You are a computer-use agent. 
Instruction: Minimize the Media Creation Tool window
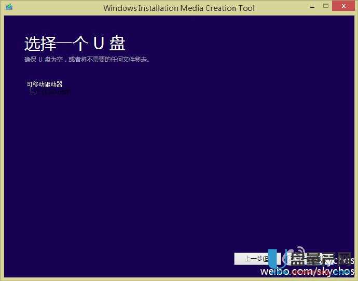coord(312,7)
